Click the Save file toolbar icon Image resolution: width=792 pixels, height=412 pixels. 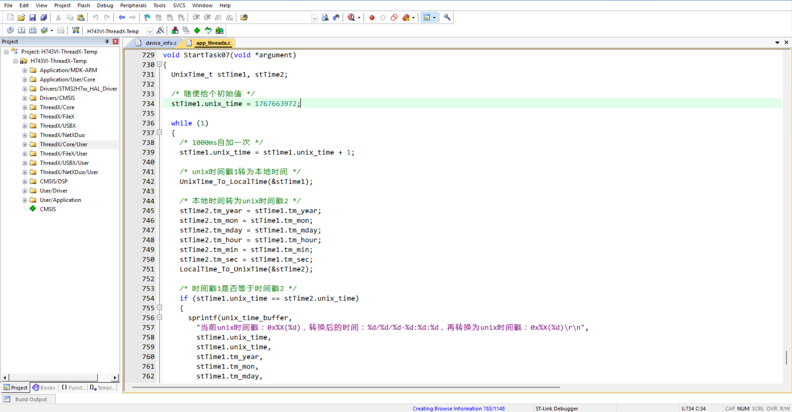(32, 18)
